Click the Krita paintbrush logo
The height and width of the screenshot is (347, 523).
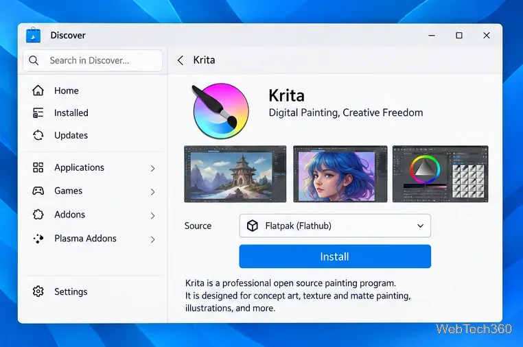click(220, 111)
